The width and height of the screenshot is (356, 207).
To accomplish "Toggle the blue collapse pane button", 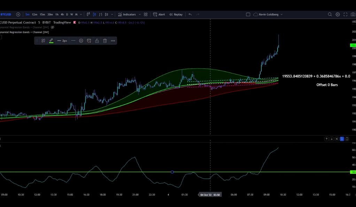I will point(342,139).
